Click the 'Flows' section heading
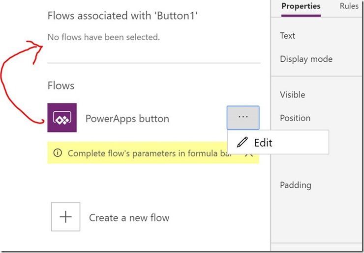The width and height of the screenshot is (364, 253). 61,86
